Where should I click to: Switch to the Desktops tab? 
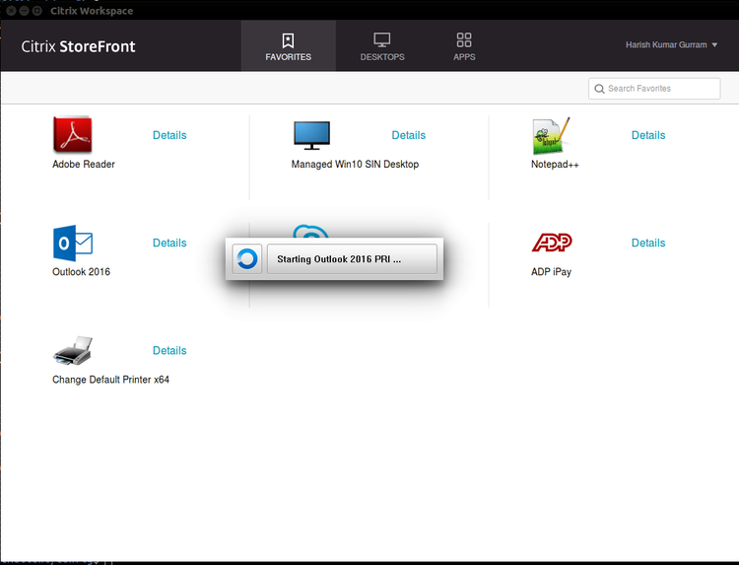pyautogui.click(x=382, y=45)
